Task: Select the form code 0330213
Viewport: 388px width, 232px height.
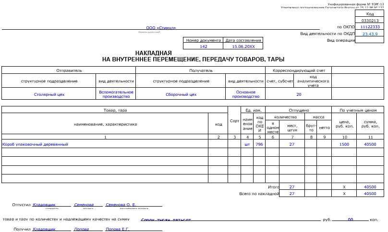Action: tap(370, 21)
